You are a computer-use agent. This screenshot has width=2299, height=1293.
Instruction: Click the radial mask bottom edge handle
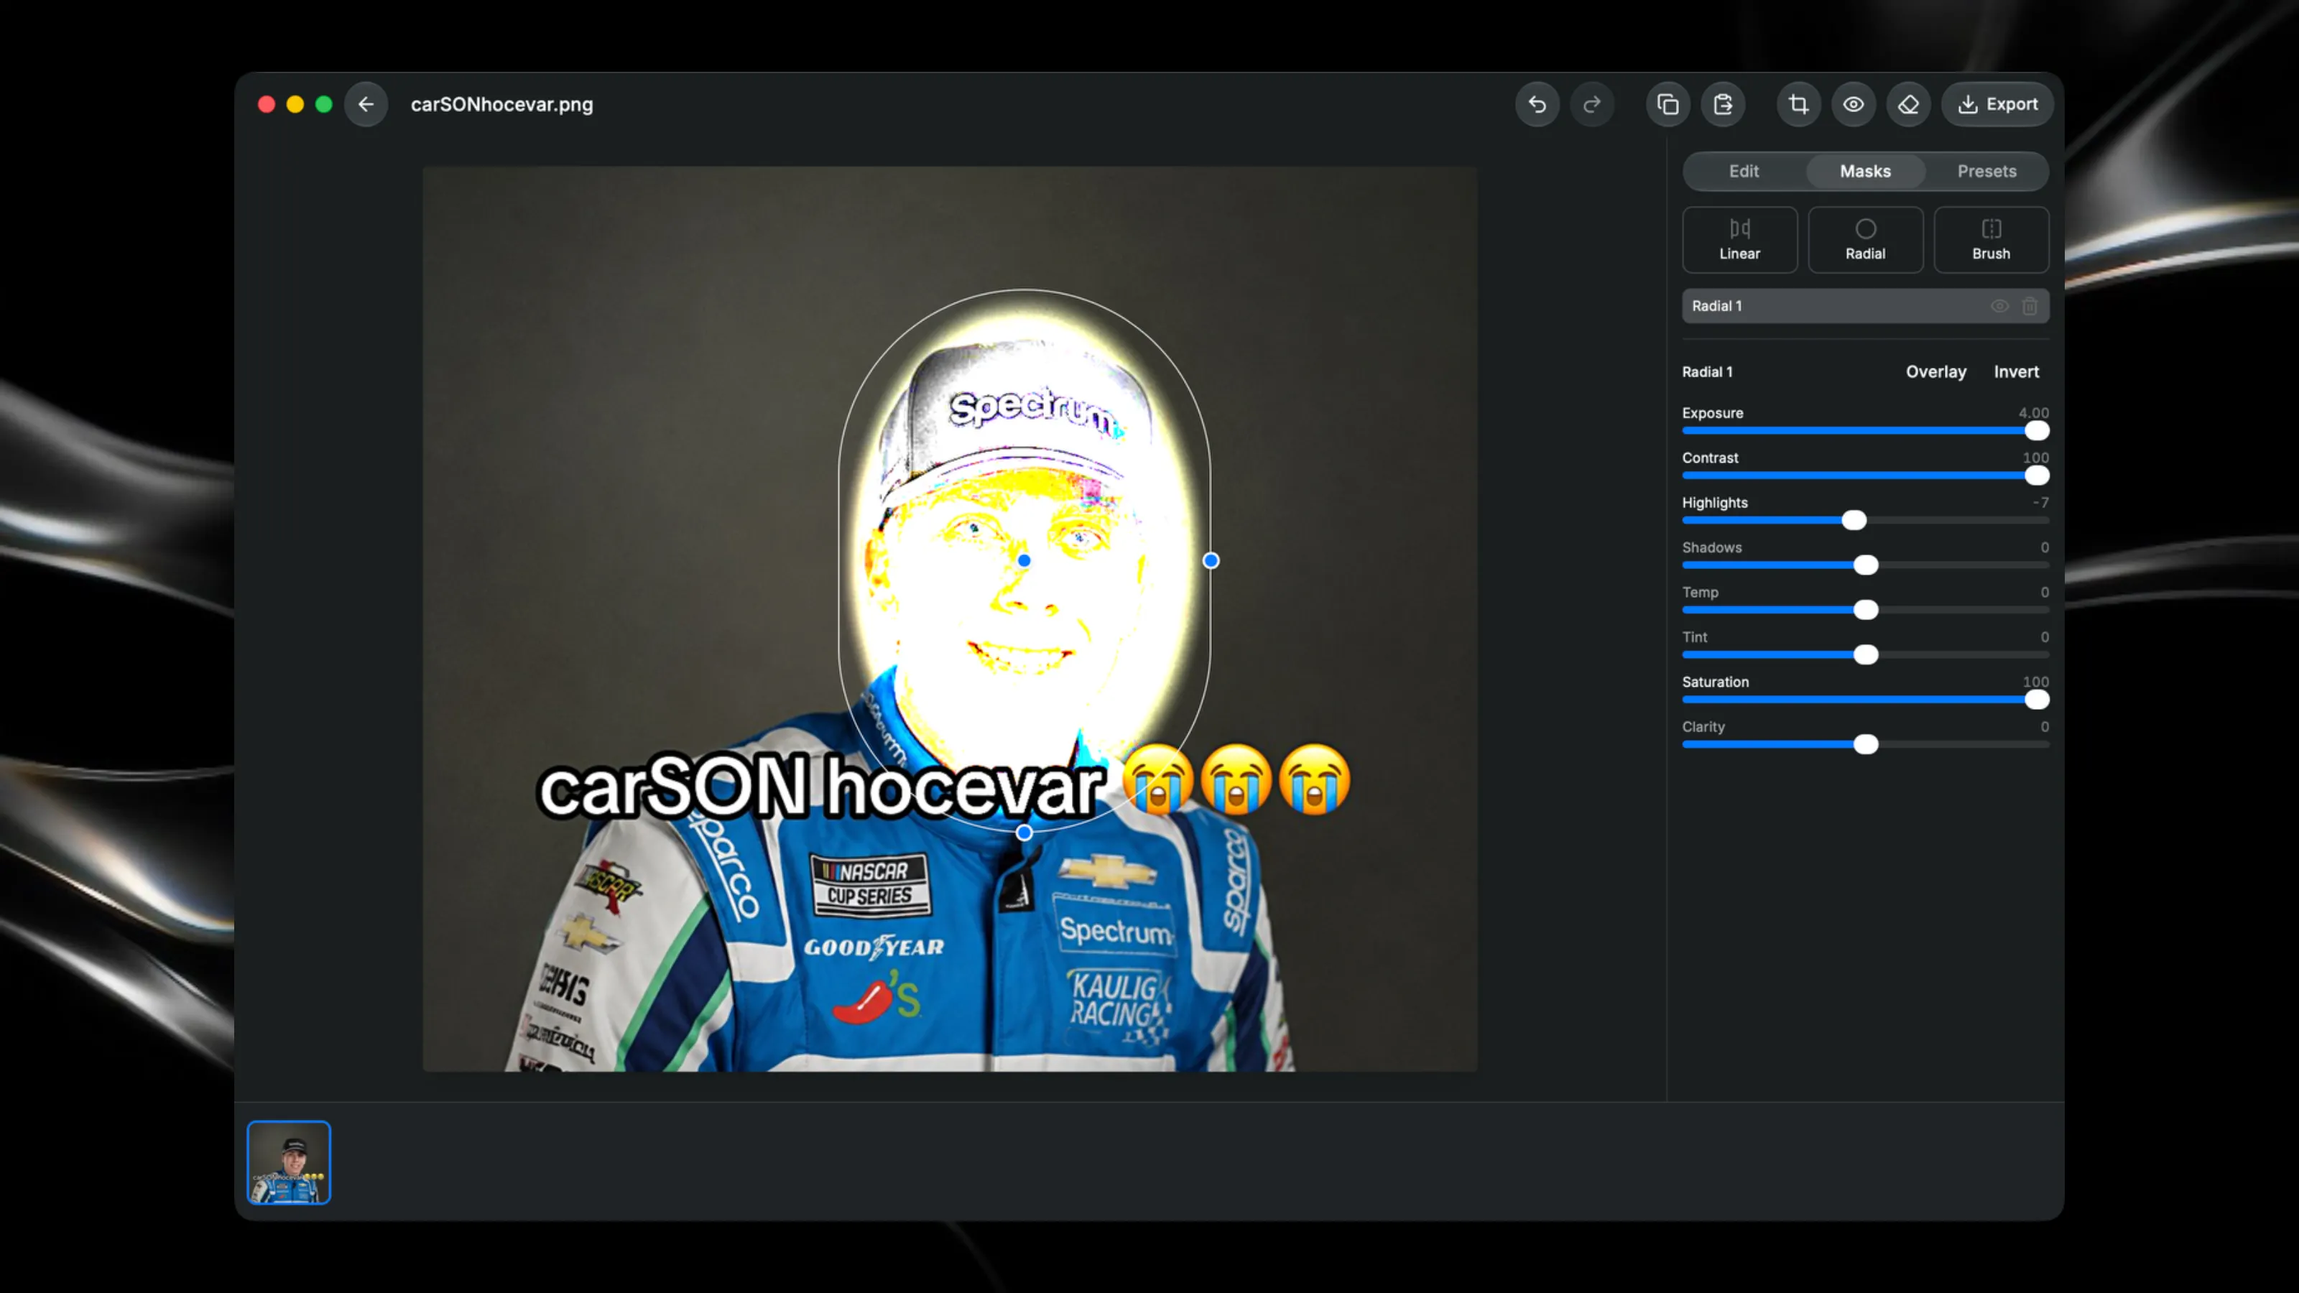tap(1024, 833)
